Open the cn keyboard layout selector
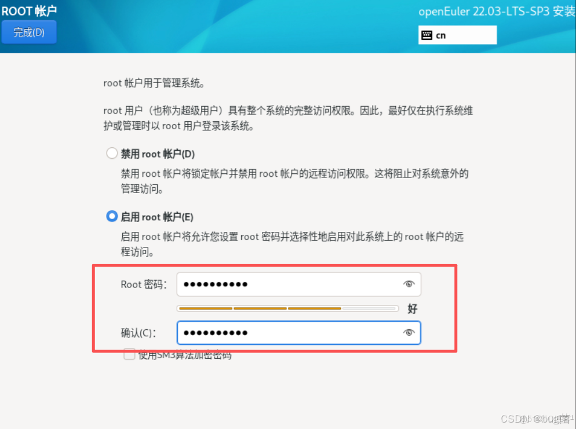Screen dimensions: 576x429 [457, 35]
